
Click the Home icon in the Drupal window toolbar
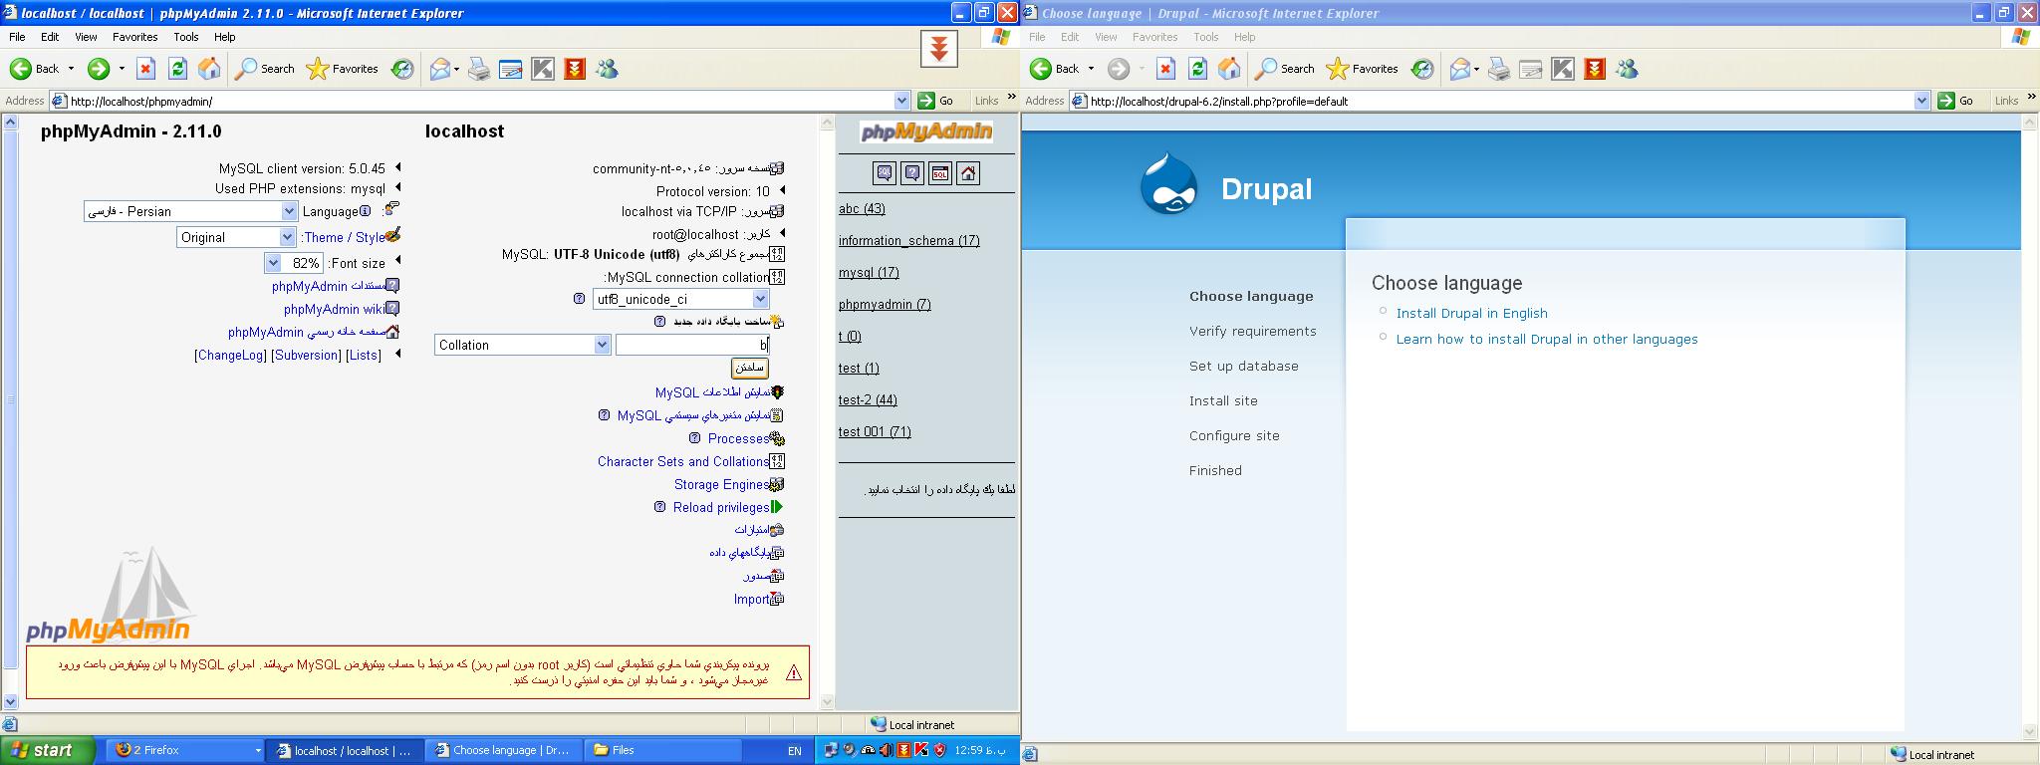click(x=1229, y=69)
